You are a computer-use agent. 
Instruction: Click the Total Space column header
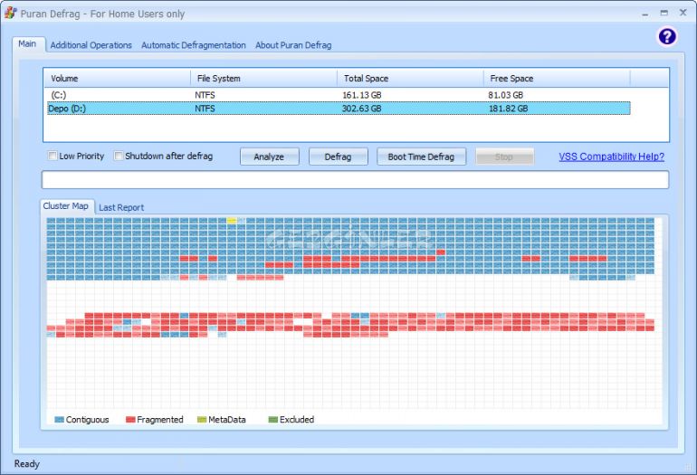[x=410, y=79]
